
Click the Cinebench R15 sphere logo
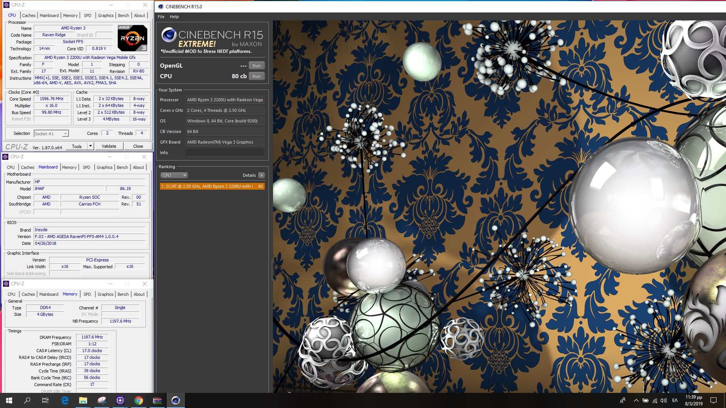pyautogui.click(x=169, y=35)
